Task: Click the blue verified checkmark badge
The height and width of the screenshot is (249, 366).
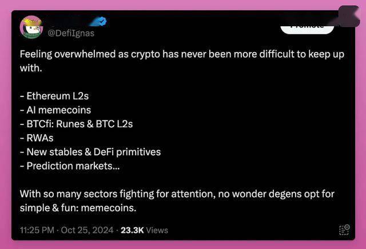Action: point(98,22)
